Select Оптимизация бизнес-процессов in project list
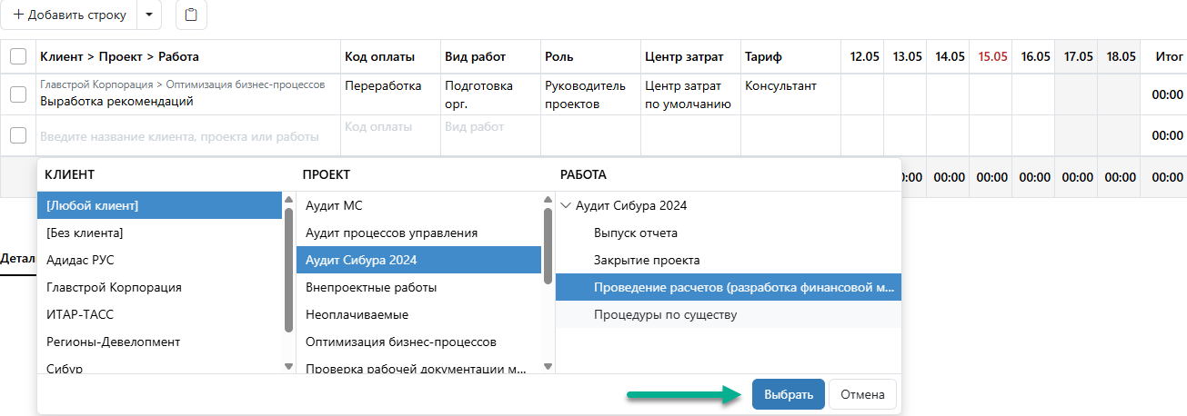Viewport: 1187px width, 416px height. pyautogui.click(x=419, y=342)
